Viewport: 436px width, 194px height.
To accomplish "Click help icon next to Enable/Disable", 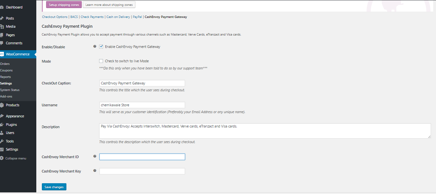I will pos(95,46).
